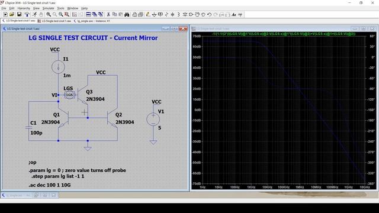Select the Move hand tool

[x=197, y=14]
